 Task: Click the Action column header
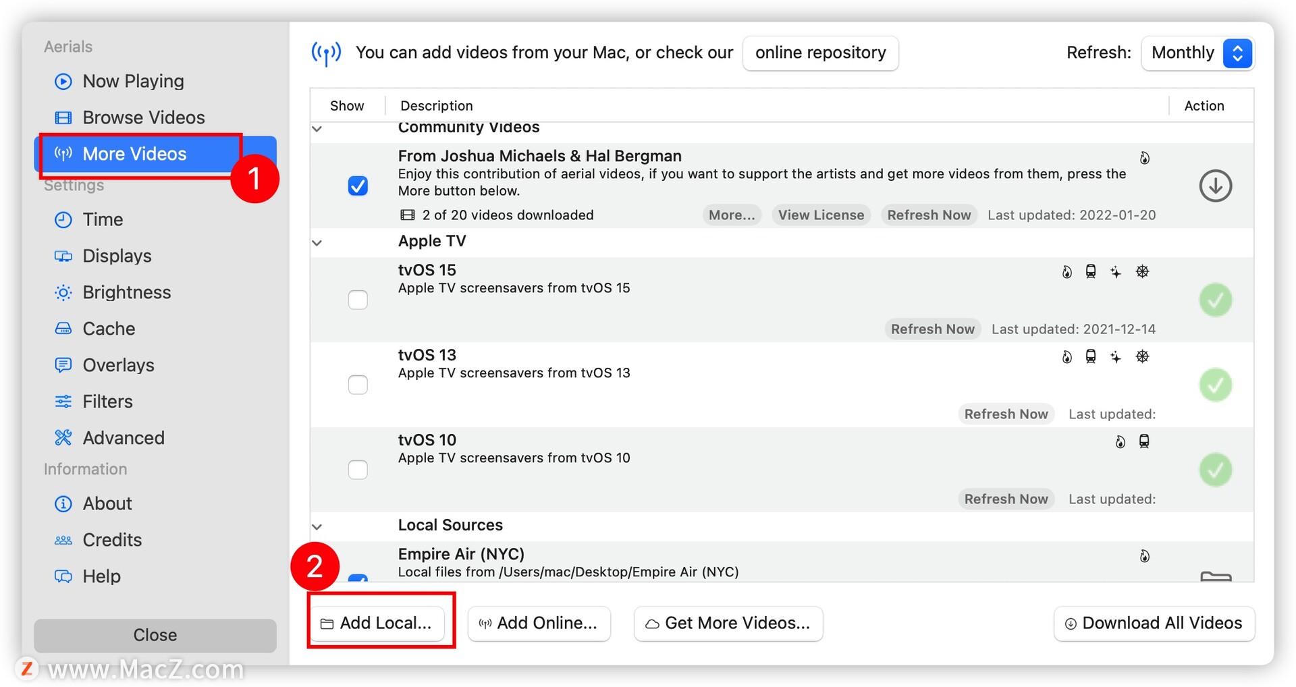coord(1204,106)
